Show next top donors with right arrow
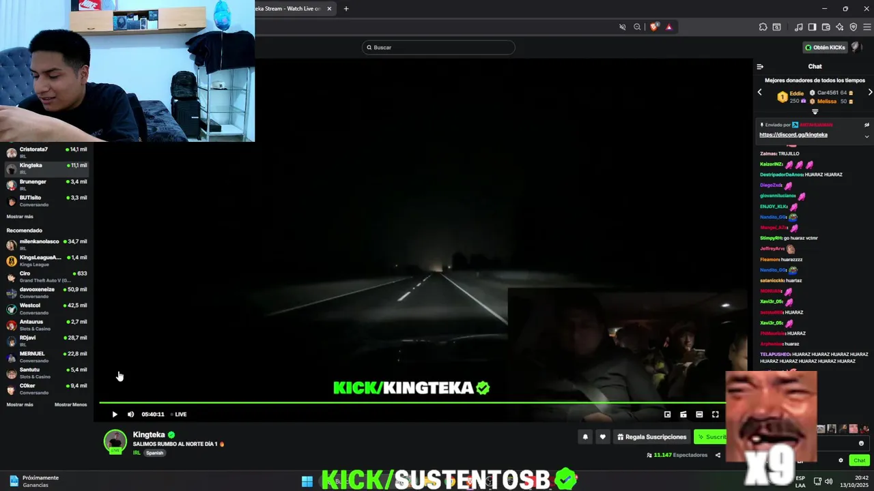Viewport: 874px width, 491px height. pos(870,92)
